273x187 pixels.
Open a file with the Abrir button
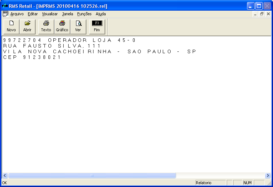point(27,27)
